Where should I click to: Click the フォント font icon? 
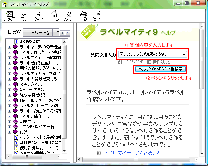[x=69, y=14]
